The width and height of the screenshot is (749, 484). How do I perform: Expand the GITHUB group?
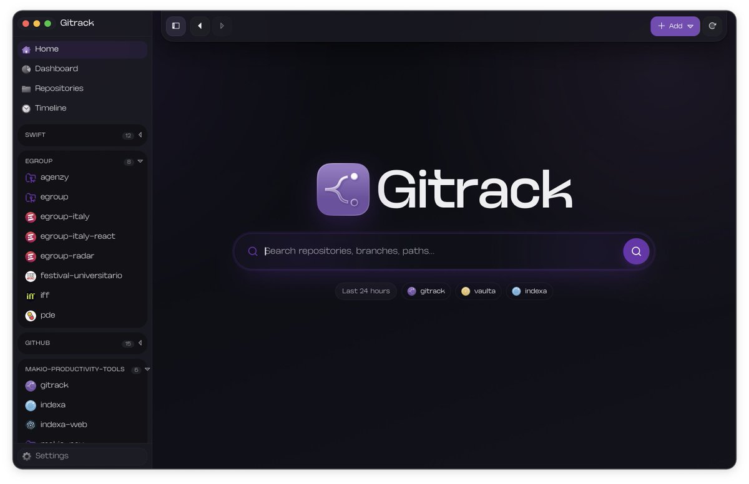[140, 343]
